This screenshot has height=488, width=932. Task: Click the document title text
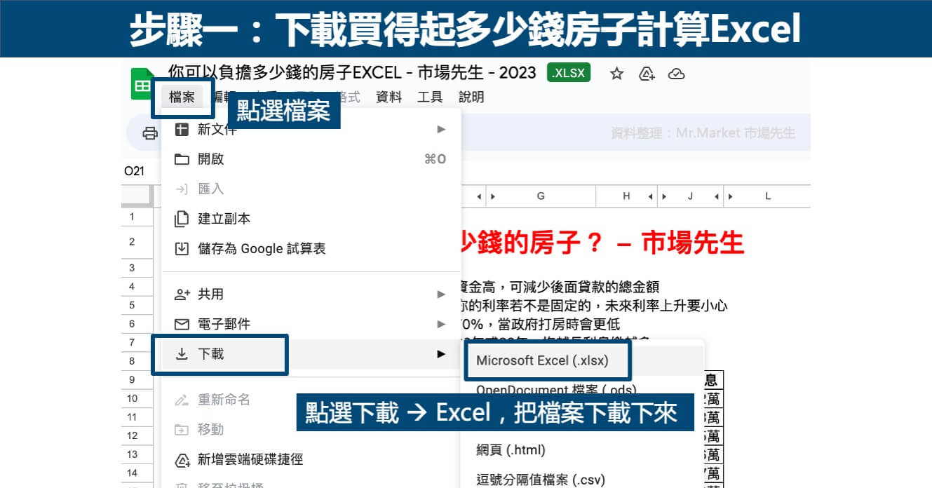353,73
